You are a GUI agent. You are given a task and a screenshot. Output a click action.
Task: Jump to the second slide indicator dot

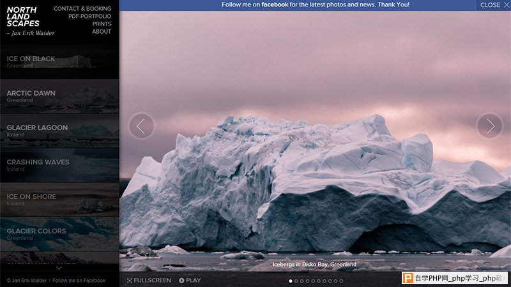tap(296, 281)
